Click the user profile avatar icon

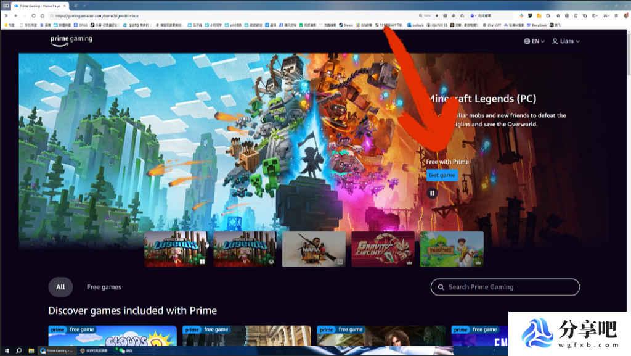point(626,15)
